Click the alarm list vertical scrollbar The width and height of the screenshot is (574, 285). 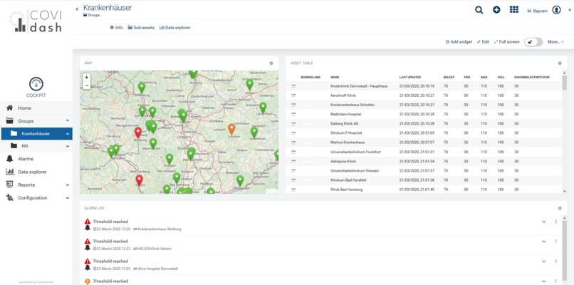564,251
